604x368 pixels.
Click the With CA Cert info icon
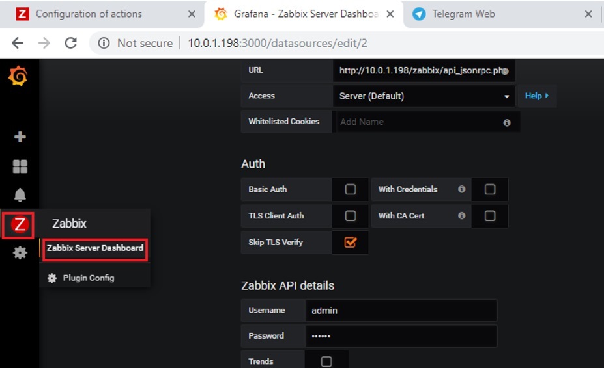pos(461,215)
